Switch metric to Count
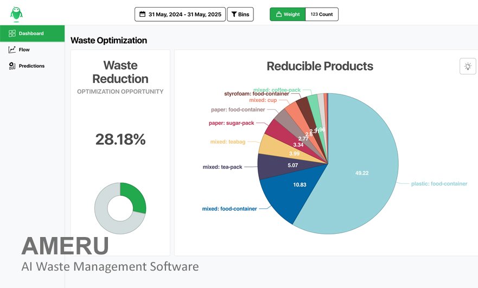 (322, 15)
